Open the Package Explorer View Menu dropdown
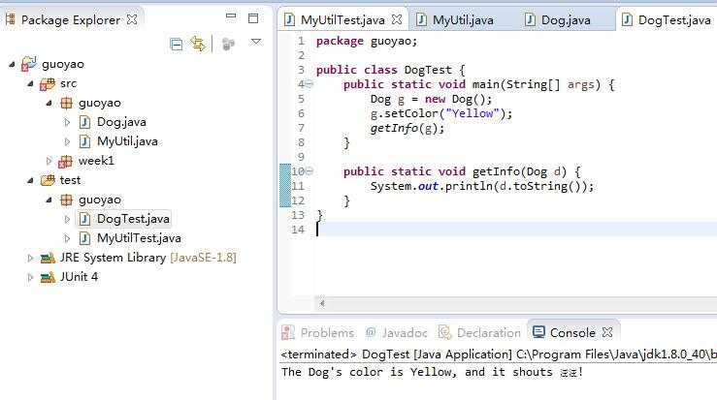Image resolution: width=717 pixels, height=400 pixels. [x=256, y=42]
